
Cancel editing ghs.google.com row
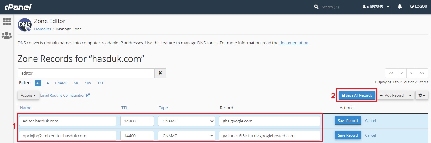click(x=371, y=121)
